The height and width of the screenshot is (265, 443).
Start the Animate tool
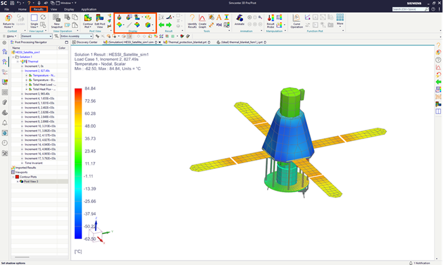click(239, 19)
